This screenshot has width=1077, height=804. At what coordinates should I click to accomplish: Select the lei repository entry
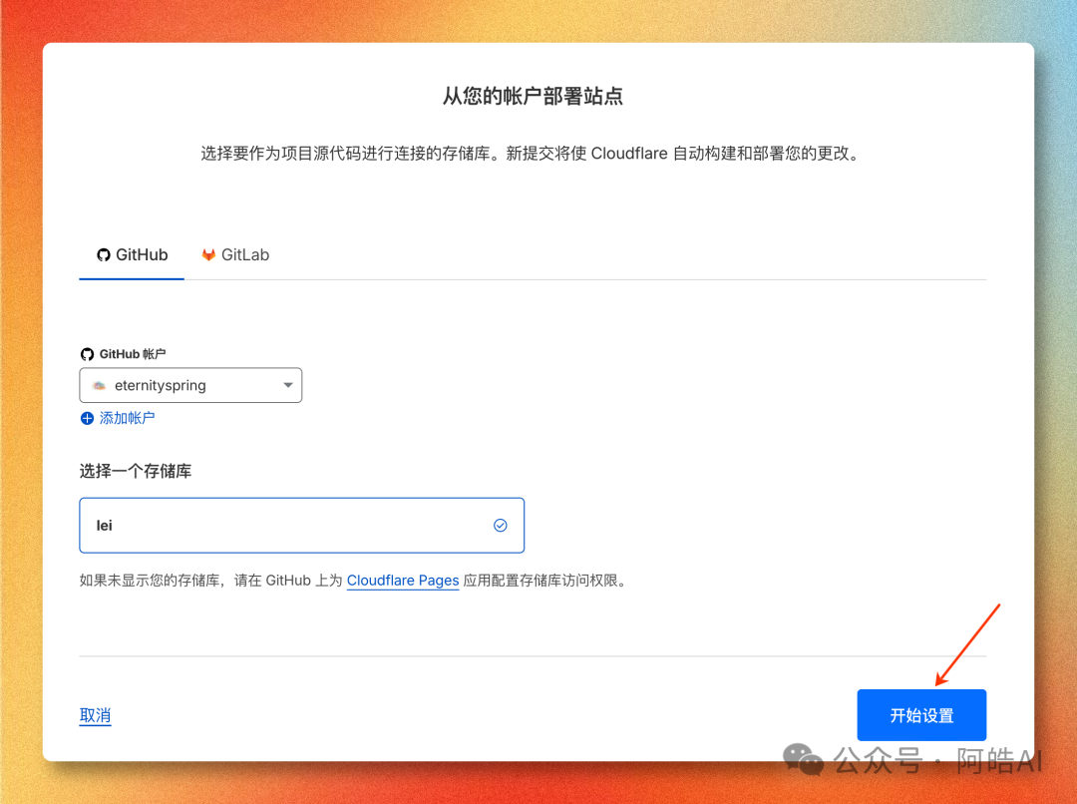[x=301, y=526]
